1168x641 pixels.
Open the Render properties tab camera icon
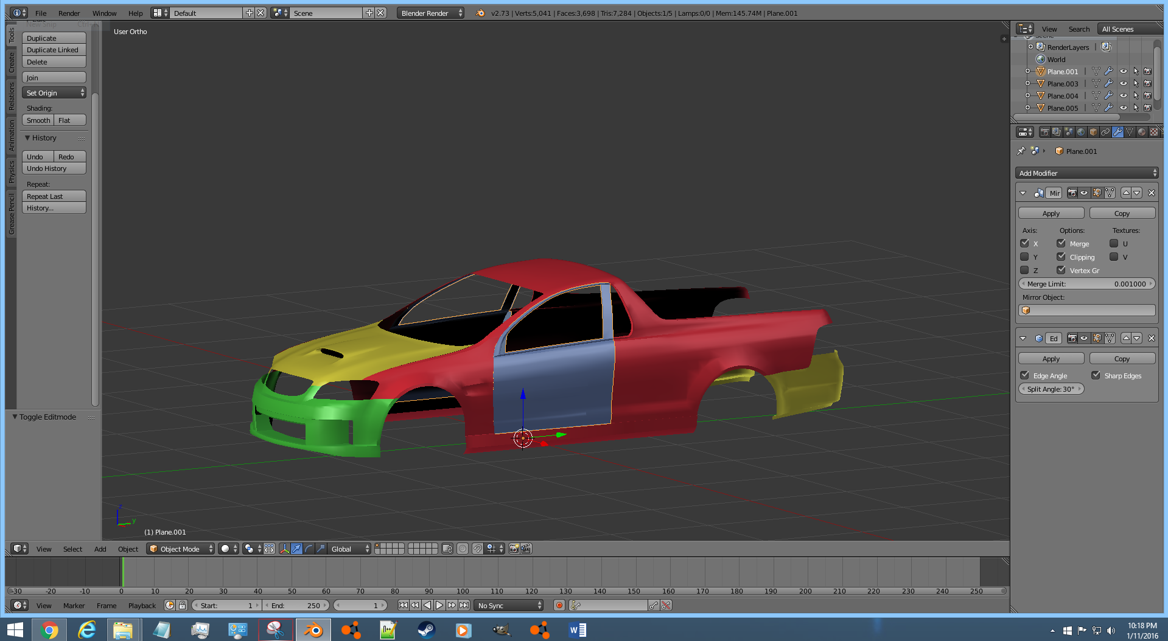click(x=1044, y=132)
